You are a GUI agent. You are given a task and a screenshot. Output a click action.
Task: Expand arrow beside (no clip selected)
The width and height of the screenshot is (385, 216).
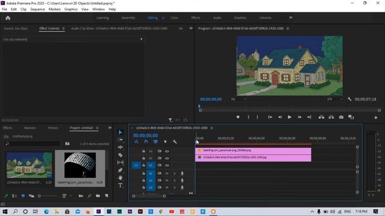(141, 39)
